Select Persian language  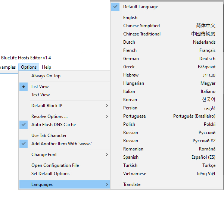tap(167, 108)
